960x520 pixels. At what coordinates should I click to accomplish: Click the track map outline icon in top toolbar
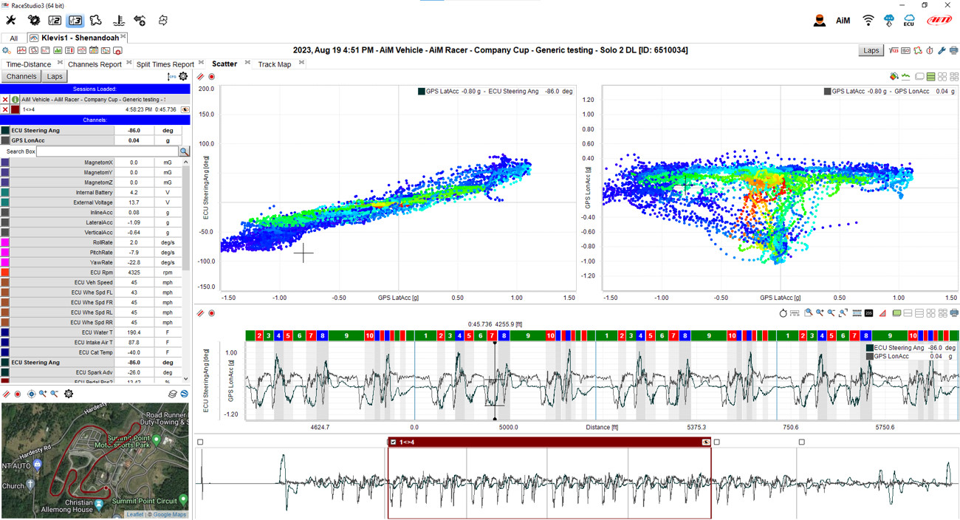coord(96,21)
